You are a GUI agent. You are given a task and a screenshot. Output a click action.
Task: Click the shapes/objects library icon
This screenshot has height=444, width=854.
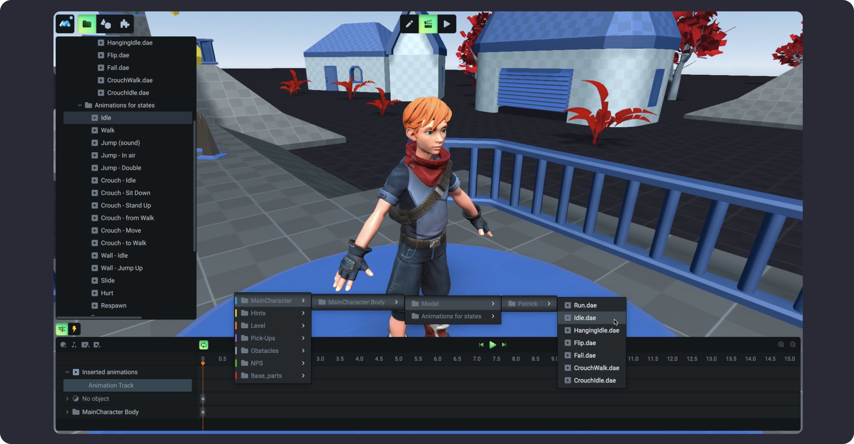[106, 24]
